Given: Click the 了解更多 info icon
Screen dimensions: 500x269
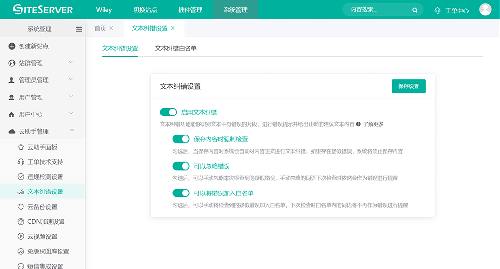Looking at the screenshot, I should [358, 124].
